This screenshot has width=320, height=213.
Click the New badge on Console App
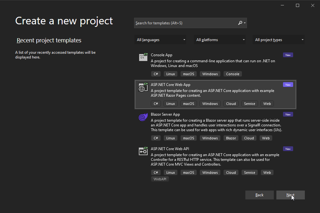[x=288, y=55]
